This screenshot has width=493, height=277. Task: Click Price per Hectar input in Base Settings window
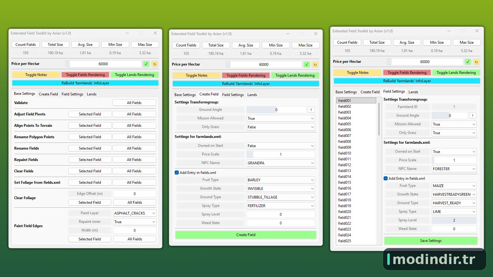pyautogui.click(x=103, y=64)
